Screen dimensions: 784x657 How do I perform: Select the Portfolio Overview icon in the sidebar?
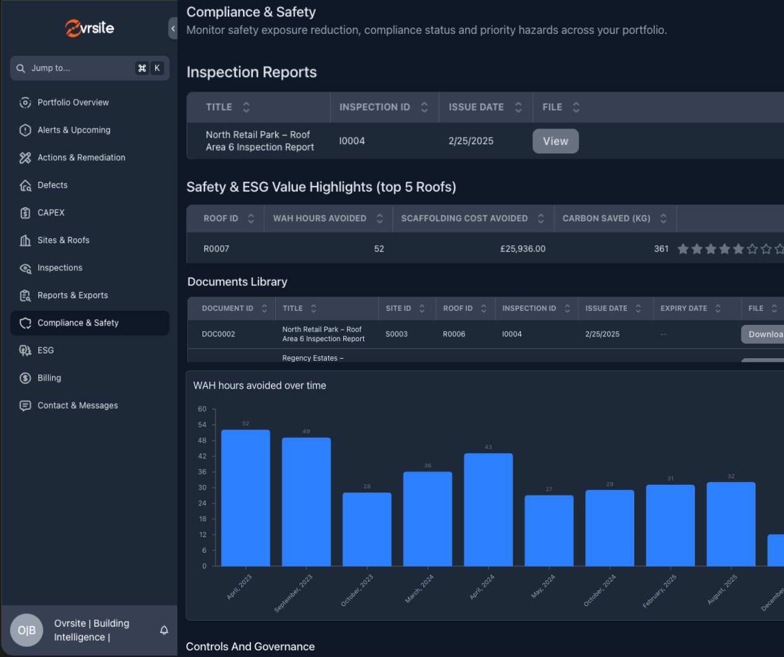[x=25, y=102]
